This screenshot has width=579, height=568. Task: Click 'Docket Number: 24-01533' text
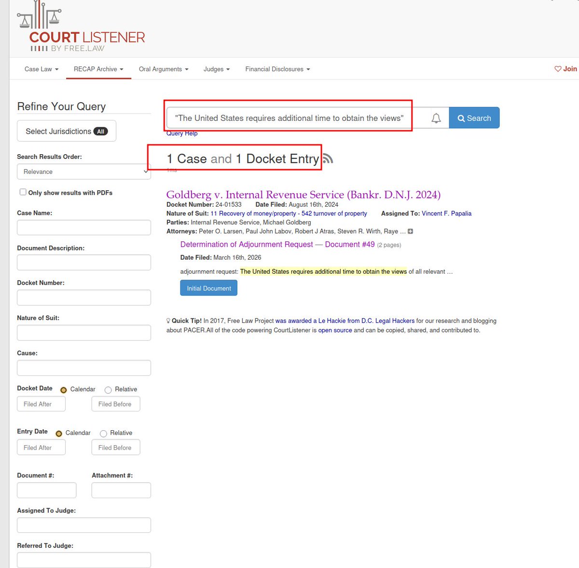[x=204, y=204]
